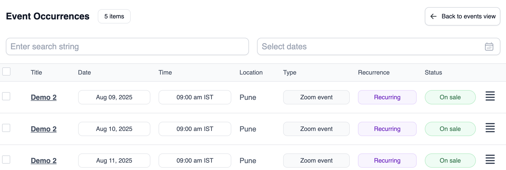The height and width of the screenshot is (170, 506).
Task: Change the time for the Aug 10 occurrence
Action: click(195, 129)
